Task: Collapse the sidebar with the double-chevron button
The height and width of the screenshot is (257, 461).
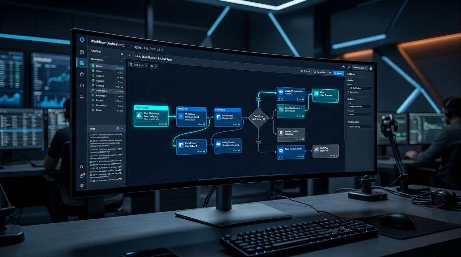Action: click(x=122, y=54)
